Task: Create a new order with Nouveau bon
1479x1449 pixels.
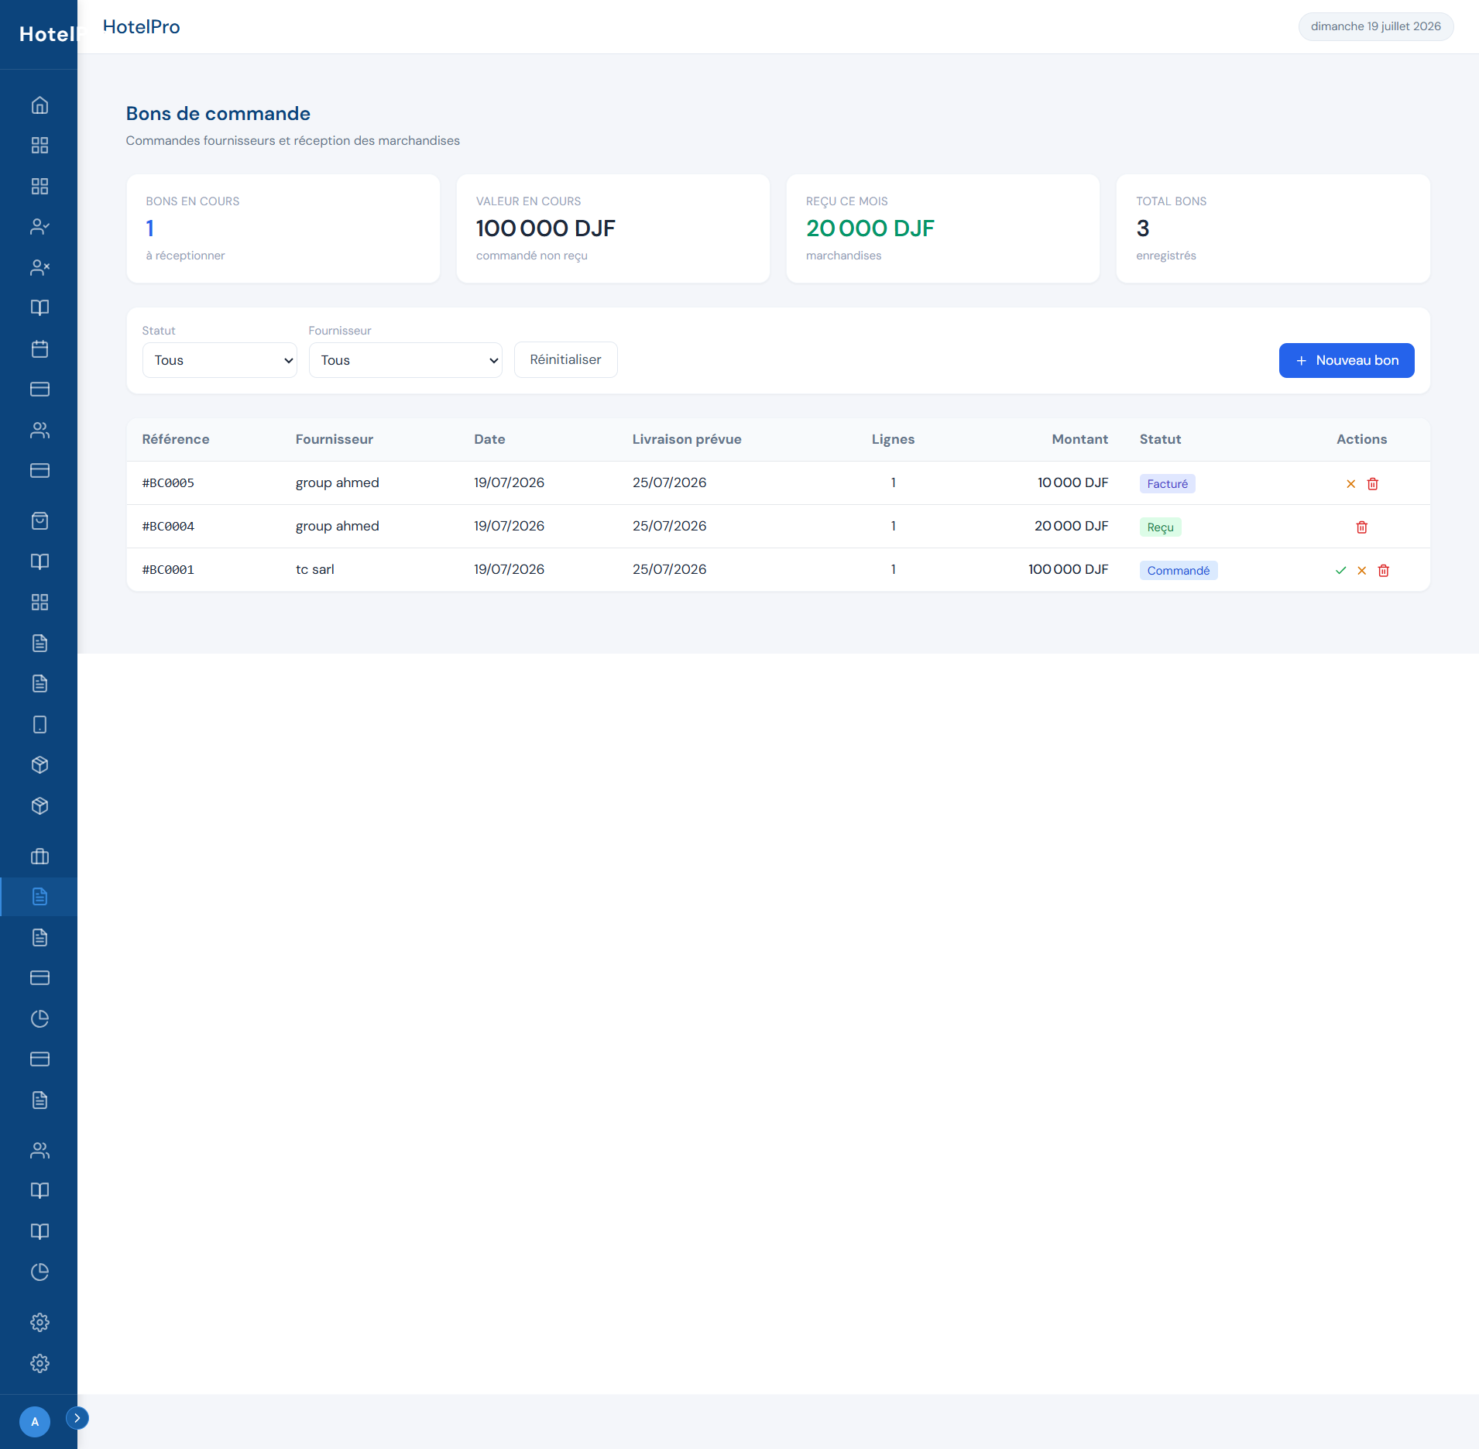Action: pos(1347,361)
